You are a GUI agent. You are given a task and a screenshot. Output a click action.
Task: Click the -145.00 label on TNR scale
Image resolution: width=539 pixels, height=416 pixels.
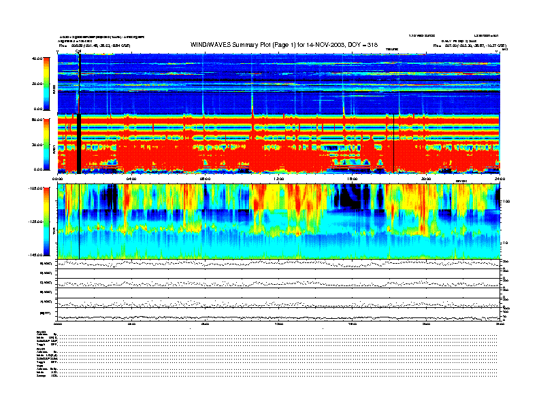pyautogui.click(x=36, y=255)
